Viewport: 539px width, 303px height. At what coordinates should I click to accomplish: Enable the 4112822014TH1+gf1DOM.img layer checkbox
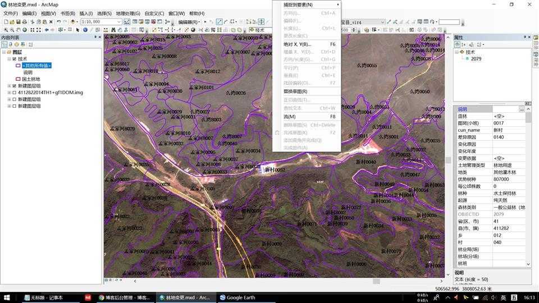point(15,93)
